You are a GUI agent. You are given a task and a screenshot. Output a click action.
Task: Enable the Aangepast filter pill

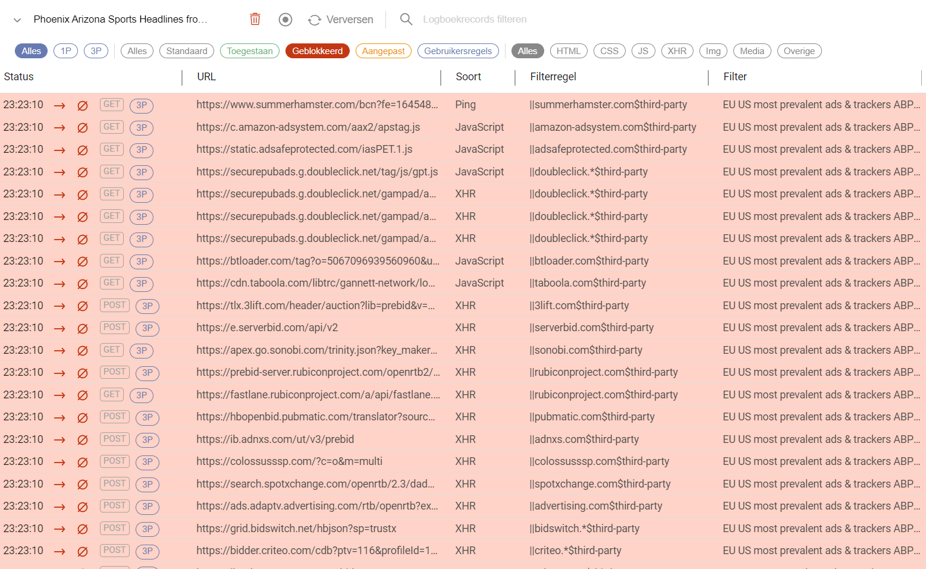pos(384,51)
